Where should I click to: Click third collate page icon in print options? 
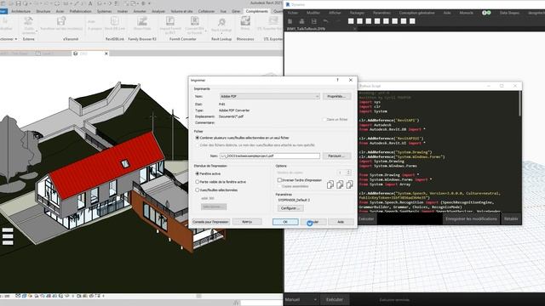(x=350, y=184)
